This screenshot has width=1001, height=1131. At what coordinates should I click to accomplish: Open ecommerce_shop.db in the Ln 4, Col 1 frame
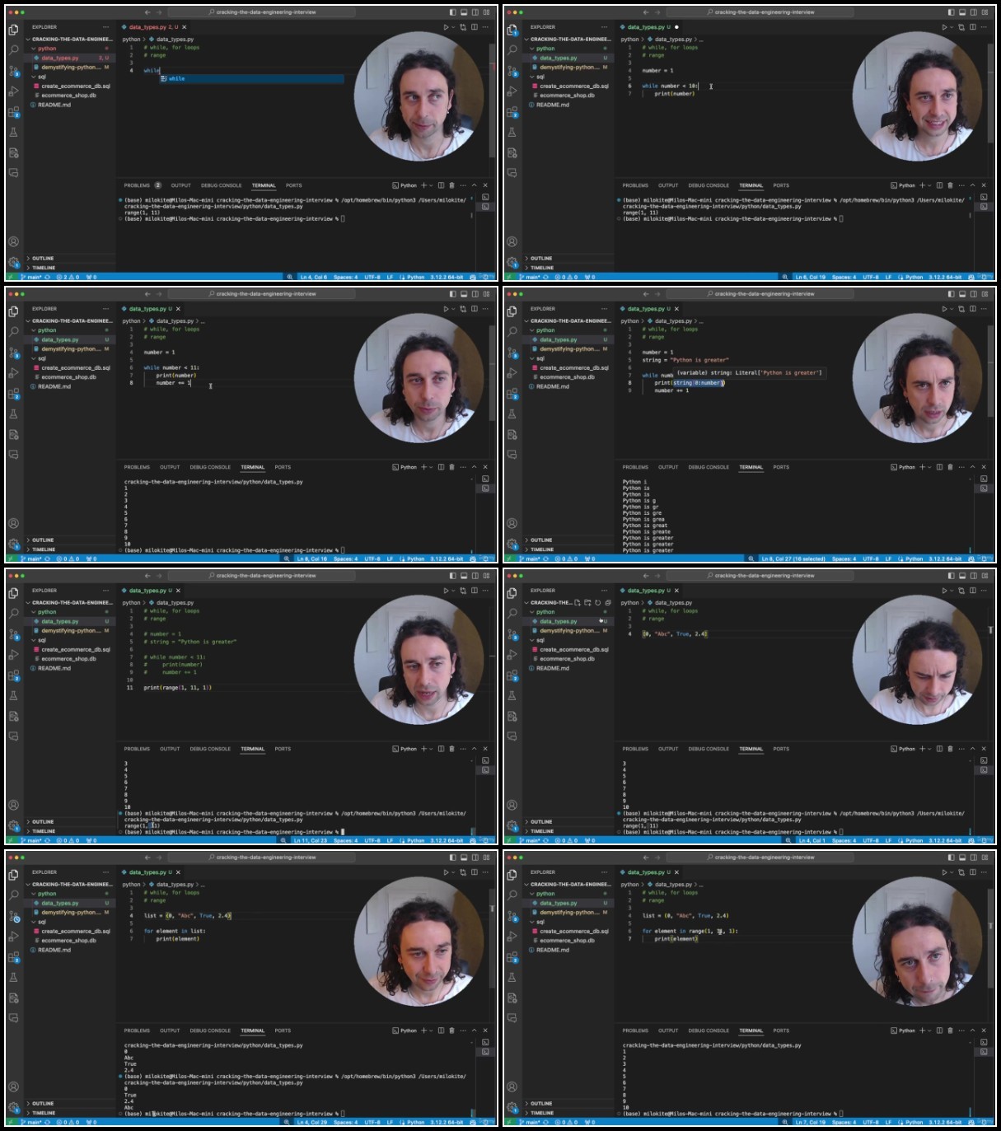pos(567,659)
